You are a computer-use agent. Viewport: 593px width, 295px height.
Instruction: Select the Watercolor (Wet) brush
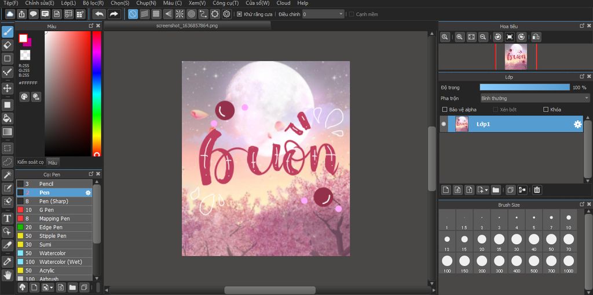[54, 262]
